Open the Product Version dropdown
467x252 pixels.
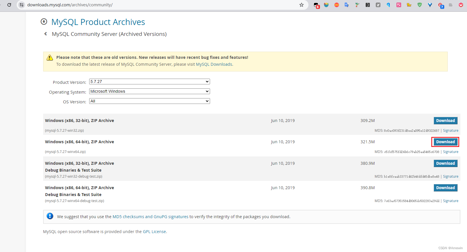point(150,82)
